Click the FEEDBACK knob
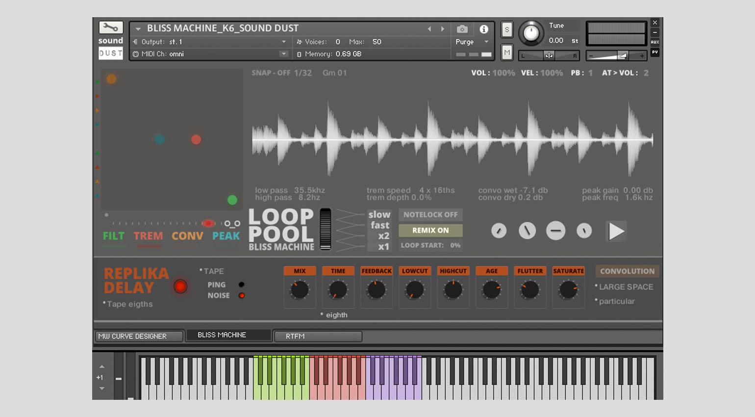 (x=377, y=290)
